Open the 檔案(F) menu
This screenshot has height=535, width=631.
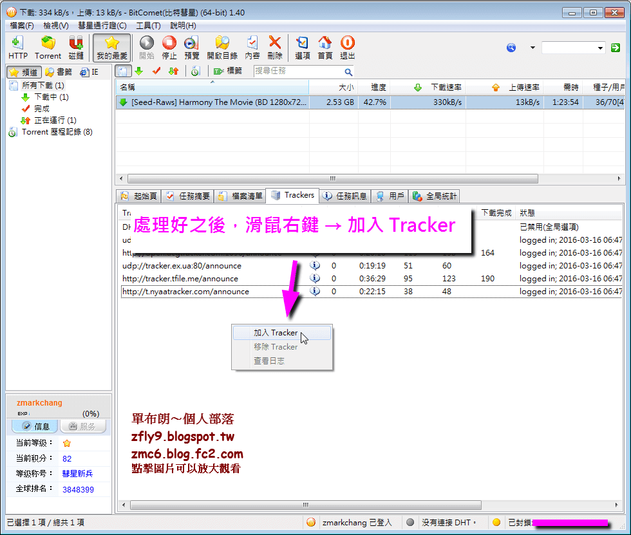(22, 26)
